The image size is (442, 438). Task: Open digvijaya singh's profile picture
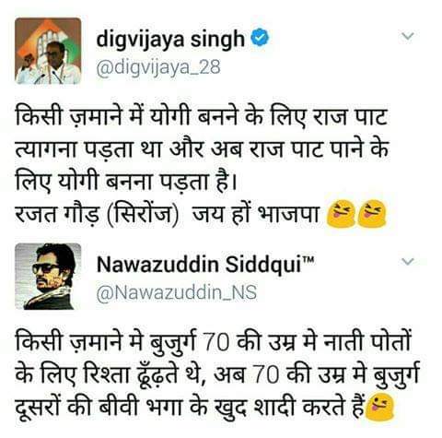pos(48,51)
